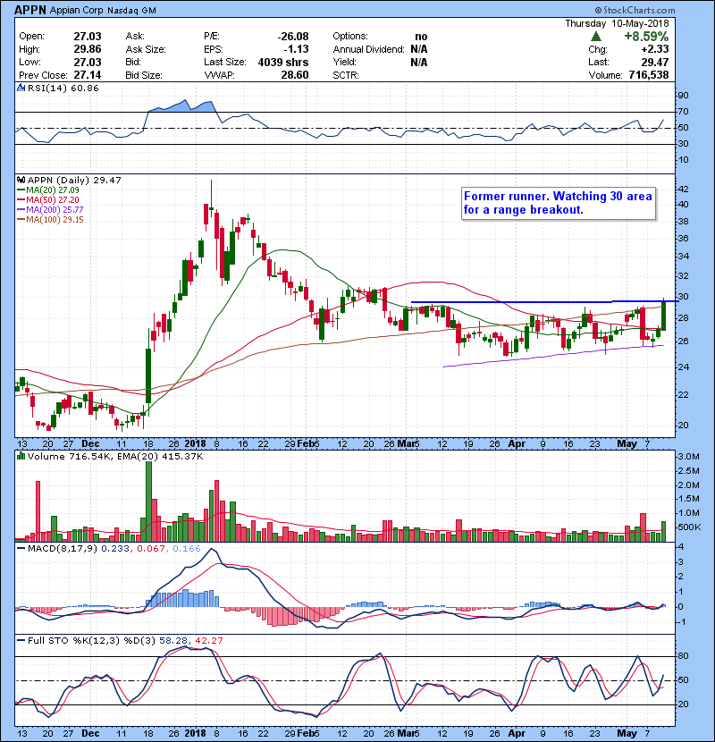This screenshot has width=715, height=742.
Task: Click the Options value 'no'
Action: (421, 37)
